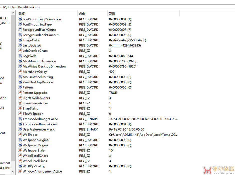Click the ScreenSaveActive string icon
Viewport: 235px width, 175px height.
point(20,103)
